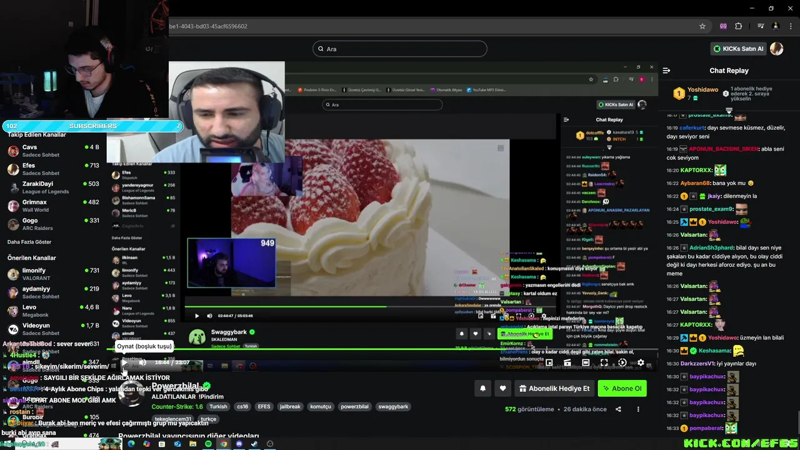This screenshot has height=450, width=800.
Task: Open limonify recommended channel
Action: pyautogui.click(x=53, y=274)
